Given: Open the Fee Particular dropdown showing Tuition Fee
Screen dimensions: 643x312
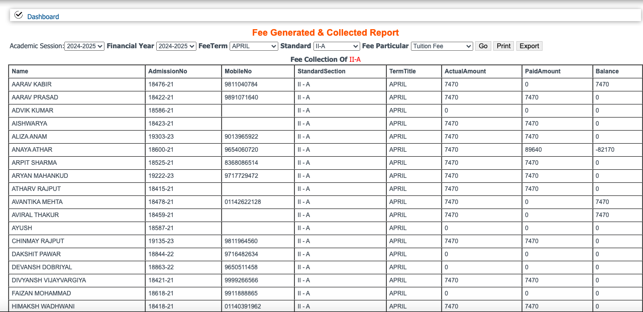Looking at the screenshot, I should [442, 46].
